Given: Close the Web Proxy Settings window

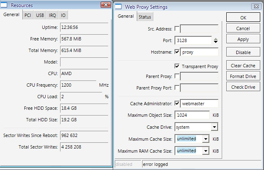Looking at the screenshot, I should coord(257,6).
